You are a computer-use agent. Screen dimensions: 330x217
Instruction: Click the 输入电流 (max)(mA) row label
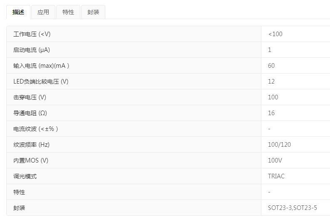[41, 66]
